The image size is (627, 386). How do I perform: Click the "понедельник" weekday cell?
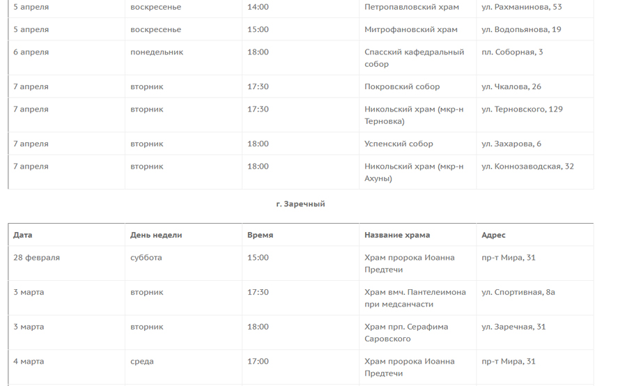pyautogui.click(x=157, y=52)
